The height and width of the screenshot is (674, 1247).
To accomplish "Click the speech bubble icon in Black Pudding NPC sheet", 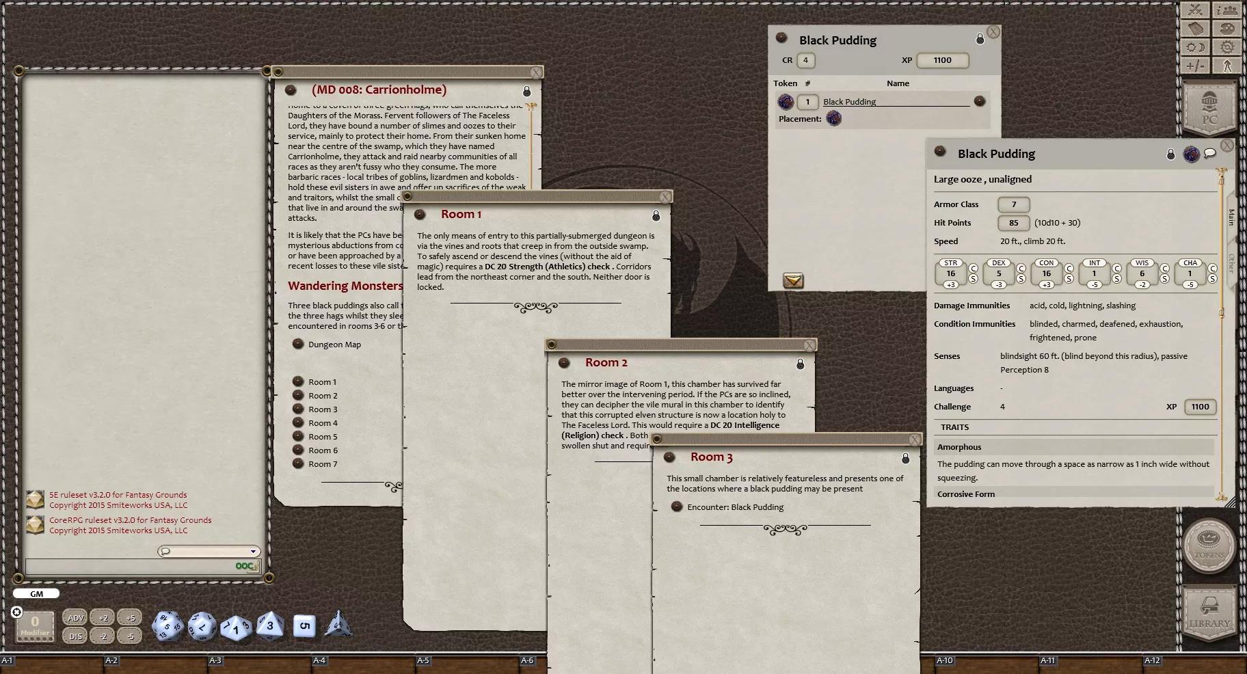I will tap(1210, 153).
